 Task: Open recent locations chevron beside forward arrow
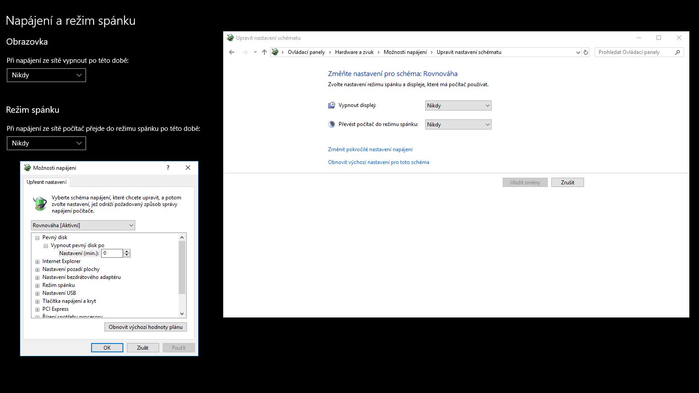255,52
